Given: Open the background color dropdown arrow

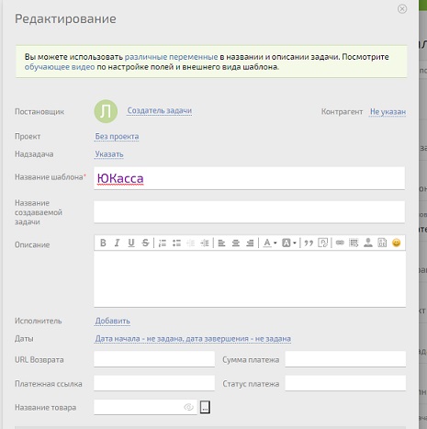Looking at the screenshot, I should point(295,243).
